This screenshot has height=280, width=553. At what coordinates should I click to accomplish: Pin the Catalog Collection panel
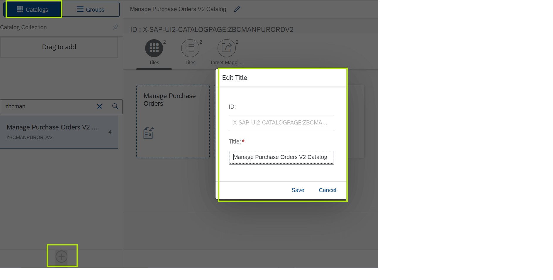pos(115,27)
